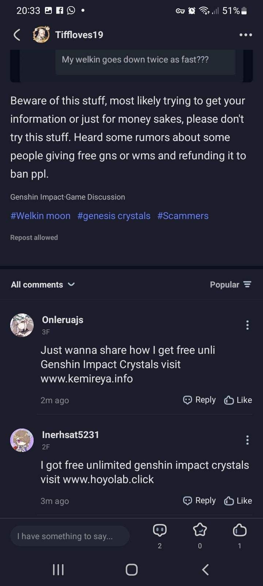Favorite the post with the star icon
Viewport: 263px width, 586px height.
point(200,530)
